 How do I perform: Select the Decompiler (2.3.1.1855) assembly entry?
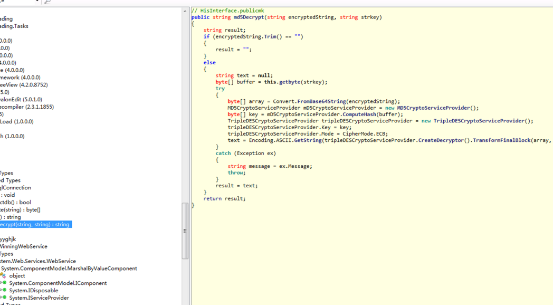pyautogui.click(x=26, y=107)
